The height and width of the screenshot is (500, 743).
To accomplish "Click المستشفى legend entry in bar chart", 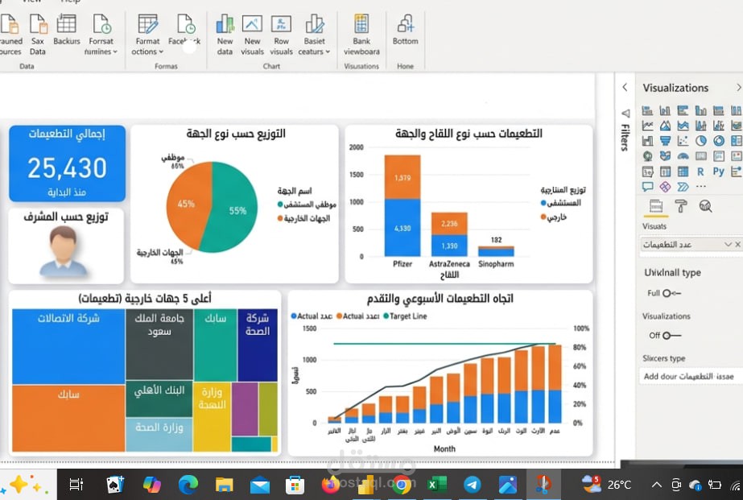I will [x=560, y=203].
